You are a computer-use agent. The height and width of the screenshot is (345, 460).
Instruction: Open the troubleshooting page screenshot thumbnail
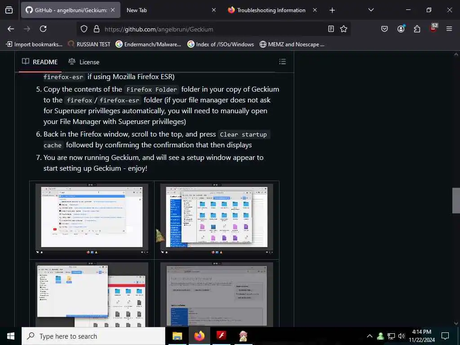[x=217, y=295]
